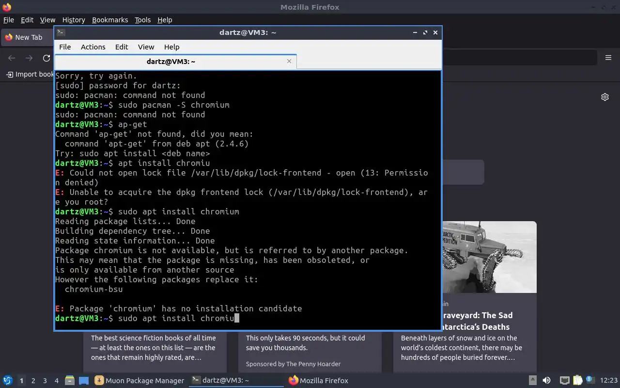Switch to Muon Package Manager in the taskbar
The image size is (620, 388).
coord(139,381)
